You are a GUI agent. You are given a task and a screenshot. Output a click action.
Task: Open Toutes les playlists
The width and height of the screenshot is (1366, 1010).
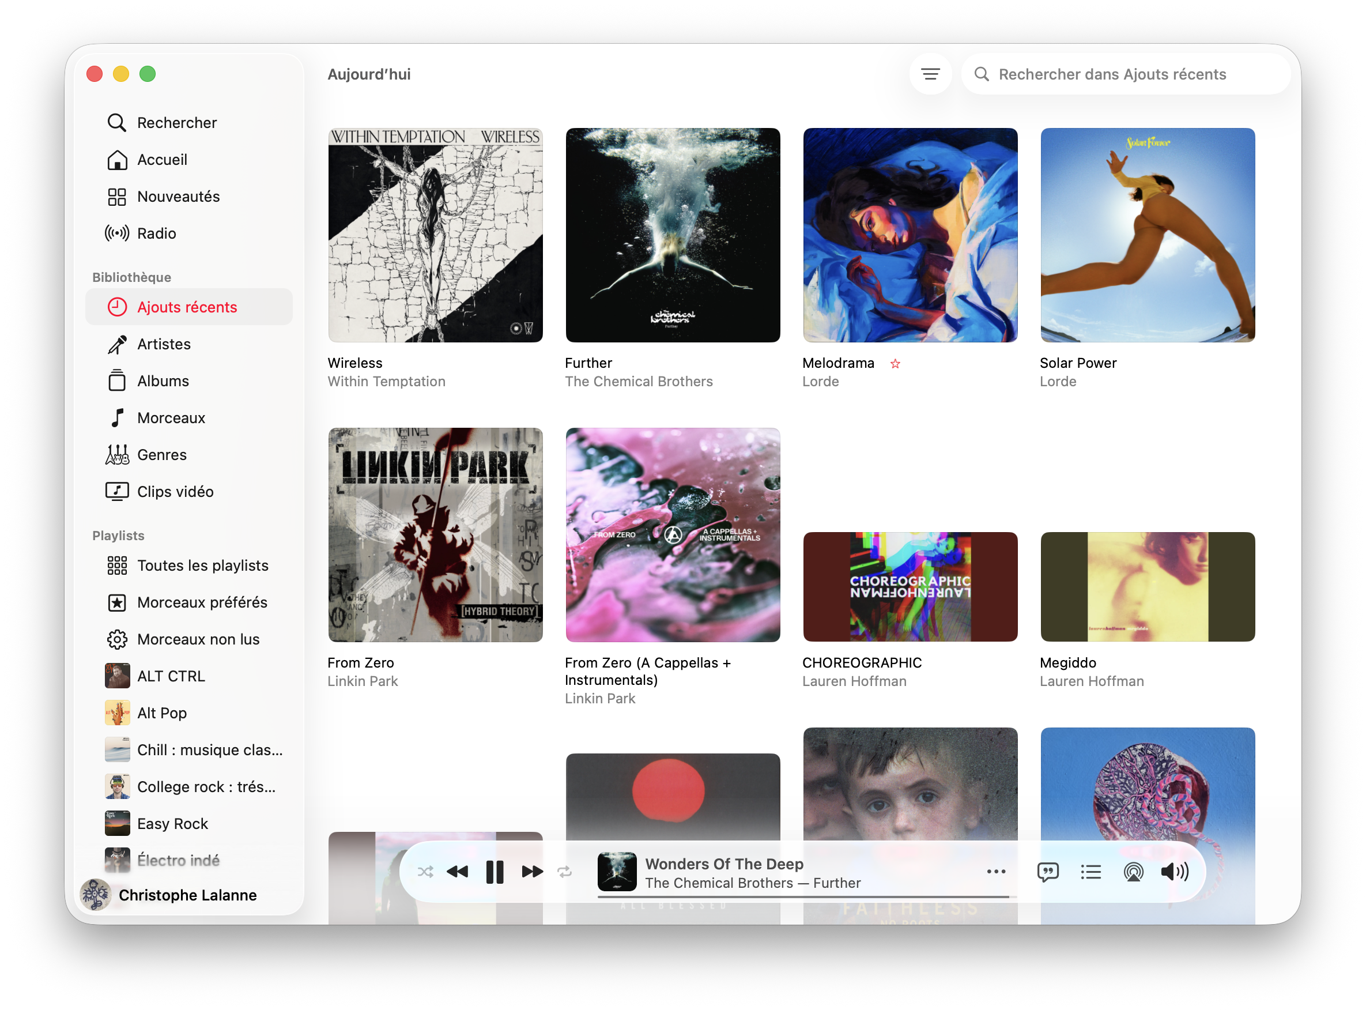coord(202,566)
